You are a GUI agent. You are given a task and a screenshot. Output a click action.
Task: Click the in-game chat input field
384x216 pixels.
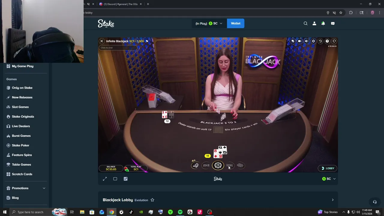pyautogui.click(x=118, y=48)
